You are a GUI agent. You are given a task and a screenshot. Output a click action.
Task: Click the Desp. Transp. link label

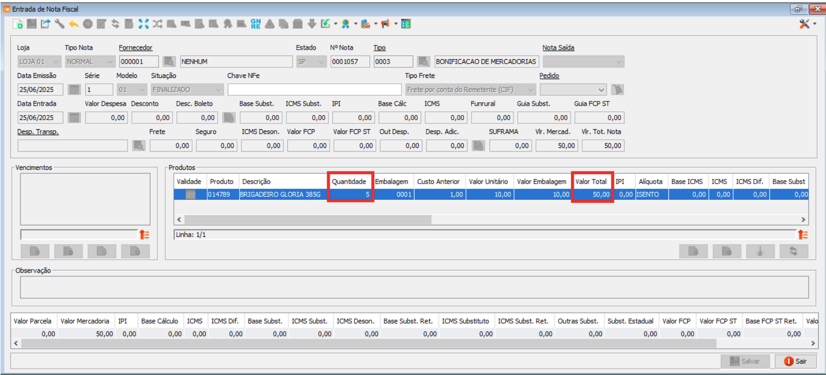click(38, 132)
